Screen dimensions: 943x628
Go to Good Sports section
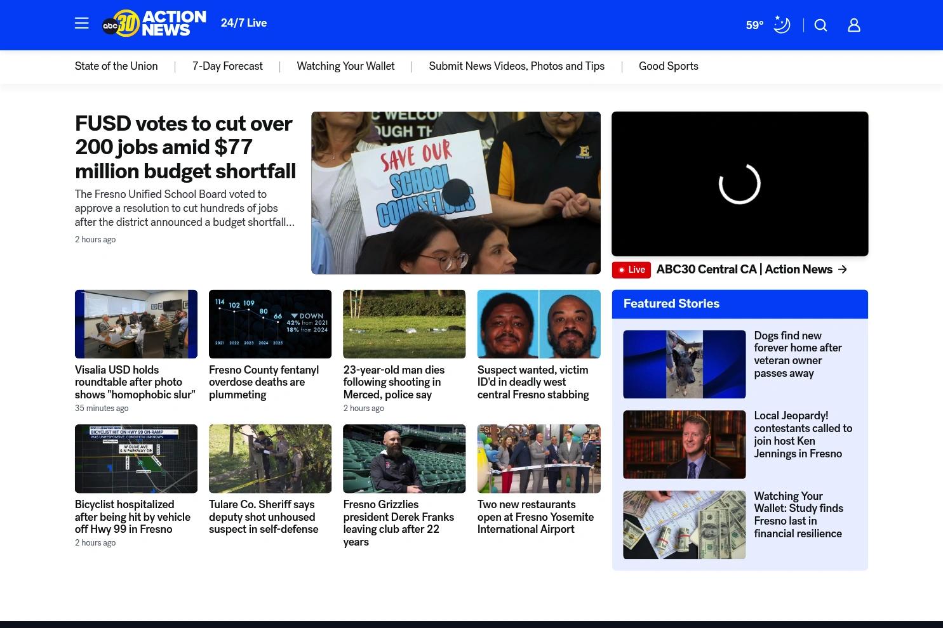pyautogui.click(x=669, y=66)
